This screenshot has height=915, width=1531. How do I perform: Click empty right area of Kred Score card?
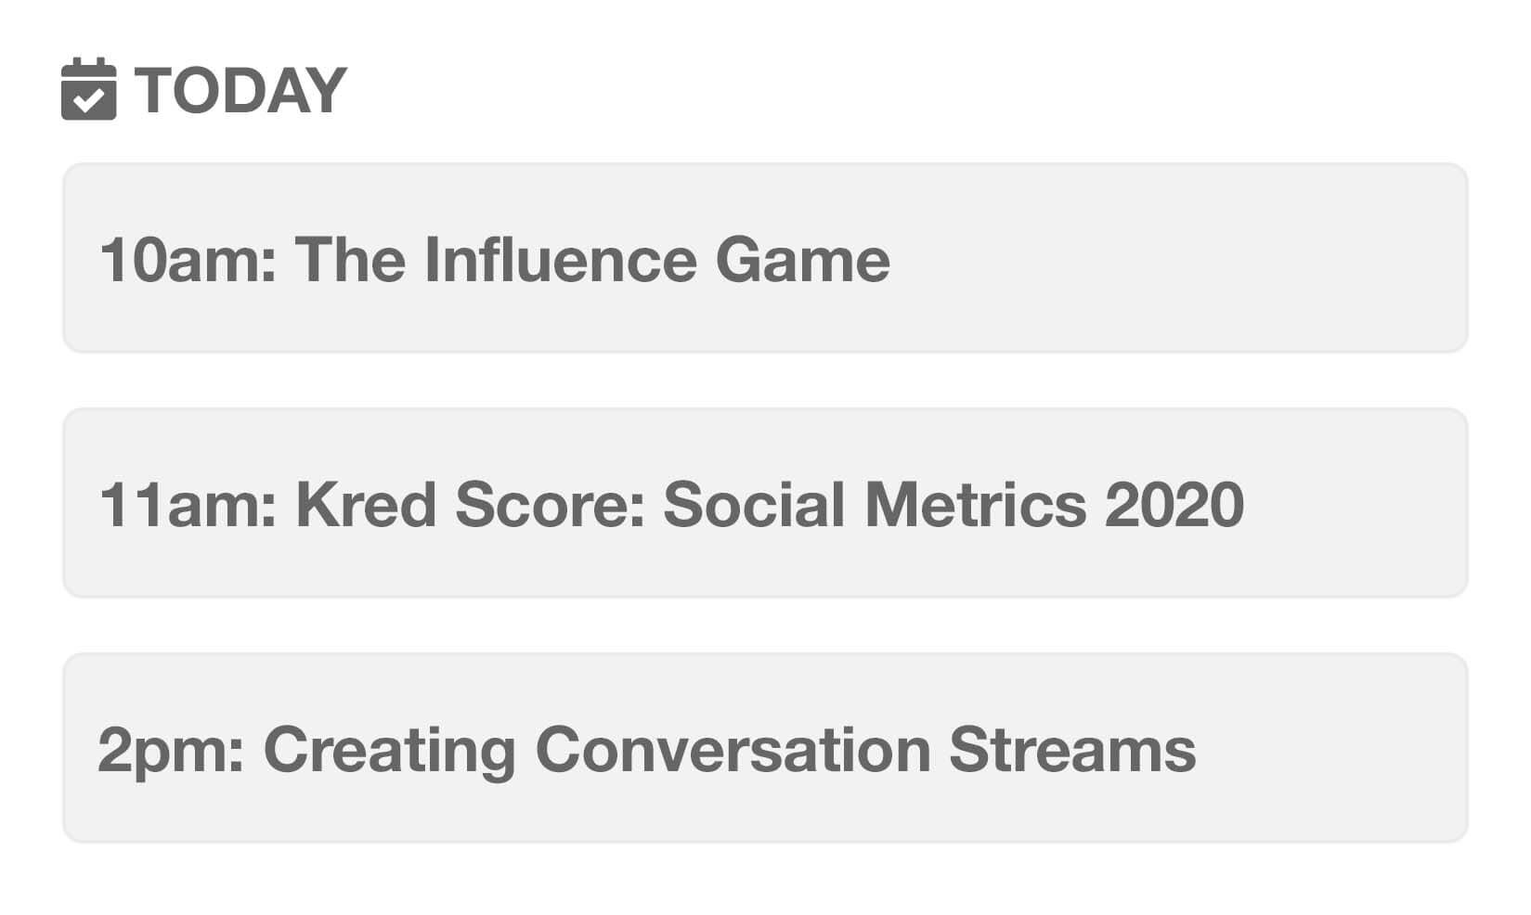click(x=1356, y=503)
